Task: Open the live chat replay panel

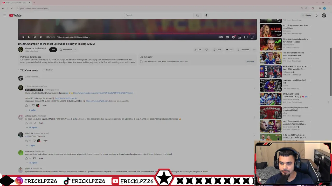Action: coord(250,61)
